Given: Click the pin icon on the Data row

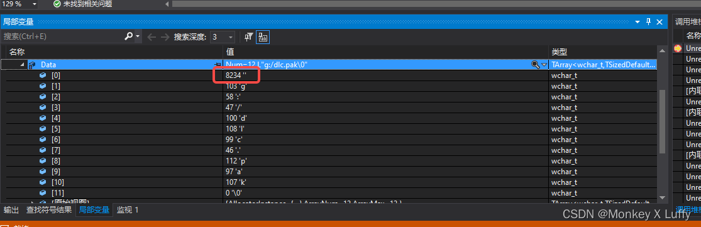Looking at the screenshot, I should pyautogui.click(x=218, y=65).
